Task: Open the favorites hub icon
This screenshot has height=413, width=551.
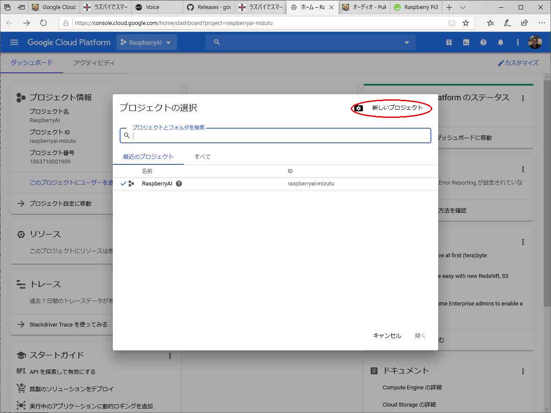Action: 490,23
